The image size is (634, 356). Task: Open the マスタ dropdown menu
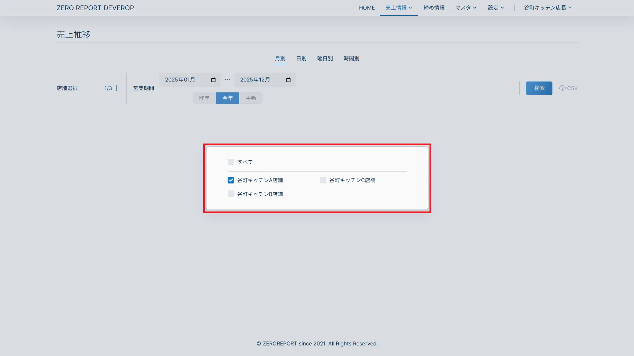coord(466,8)
